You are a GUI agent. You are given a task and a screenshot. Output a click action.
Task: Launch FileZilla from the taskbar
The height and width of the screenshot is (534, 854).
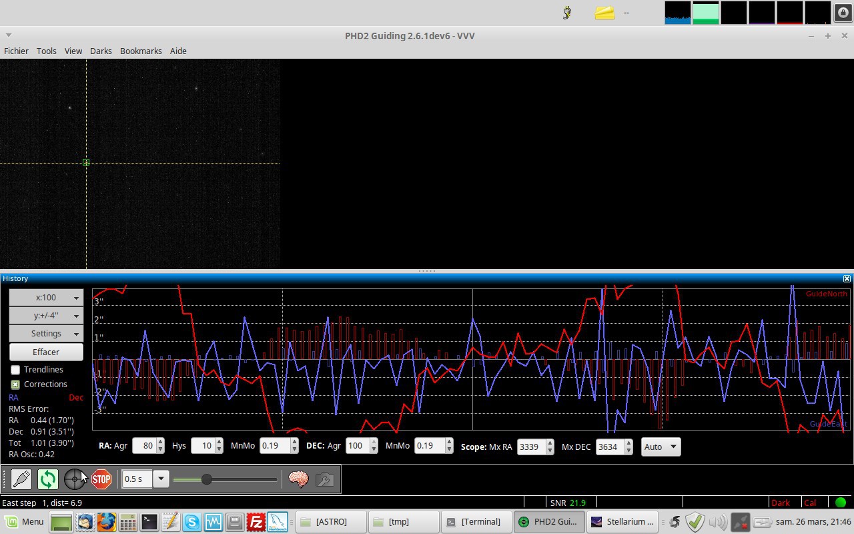[256, 522]
